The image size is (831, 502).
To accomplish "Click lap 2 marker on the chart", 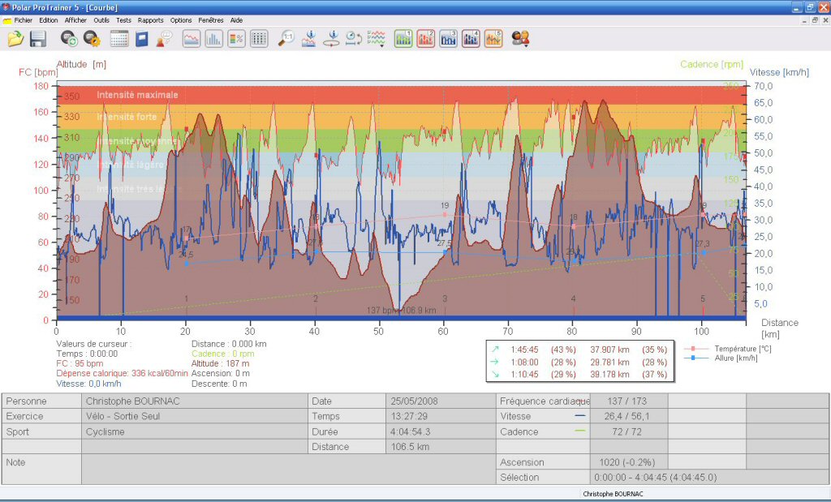I will 316,299.
